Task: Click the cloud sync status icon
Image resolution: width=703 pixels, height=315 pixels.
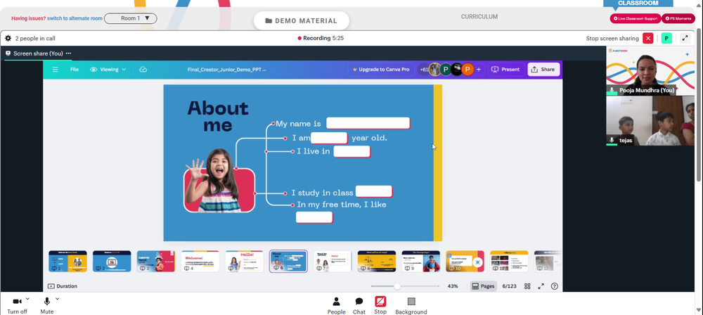Action: (143, 70)
